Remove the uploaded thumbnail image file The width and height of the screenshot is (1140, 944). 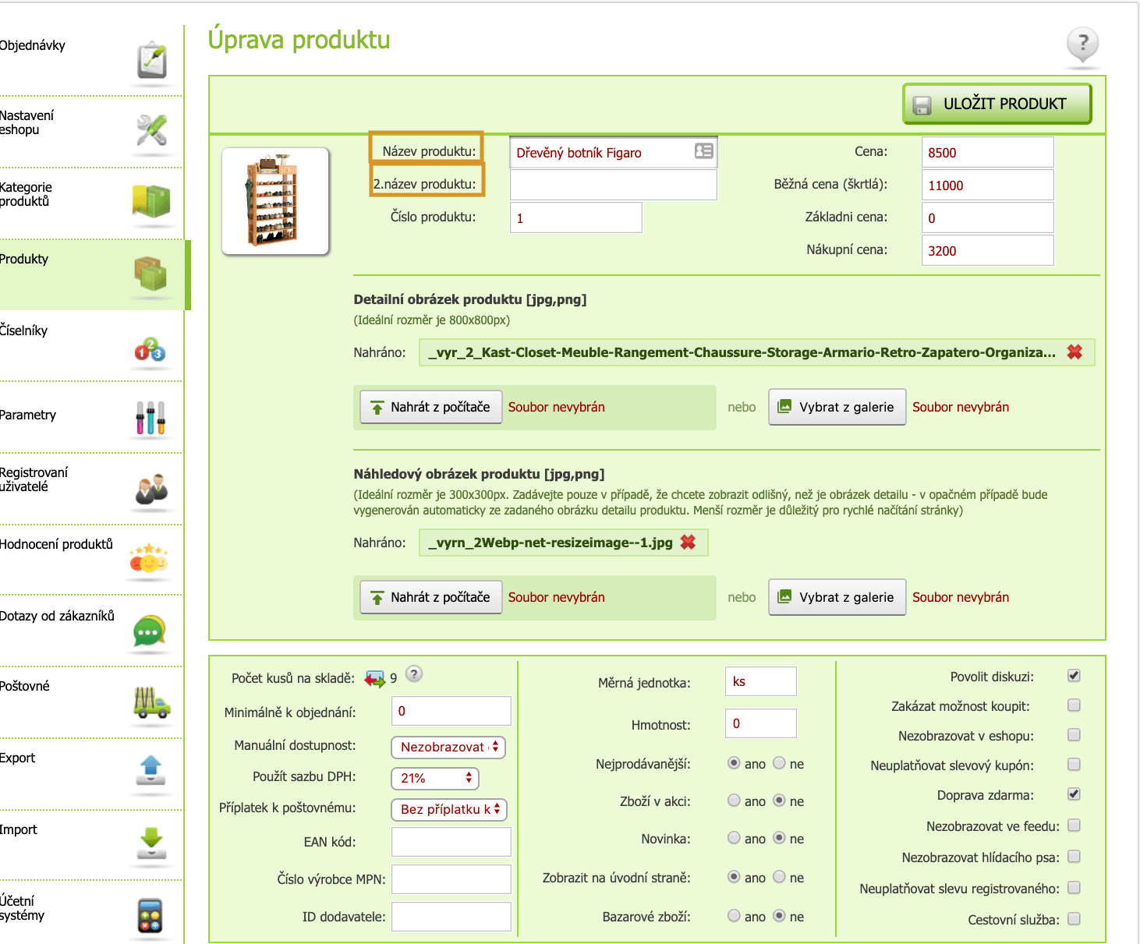(x=688, y=543)
